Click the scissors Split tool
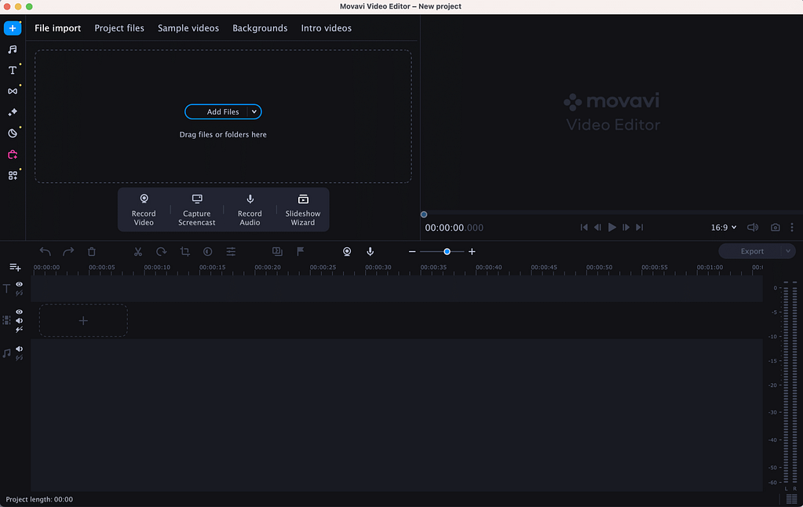The width and height of the screenshot is (803, 507). (138, 251)
